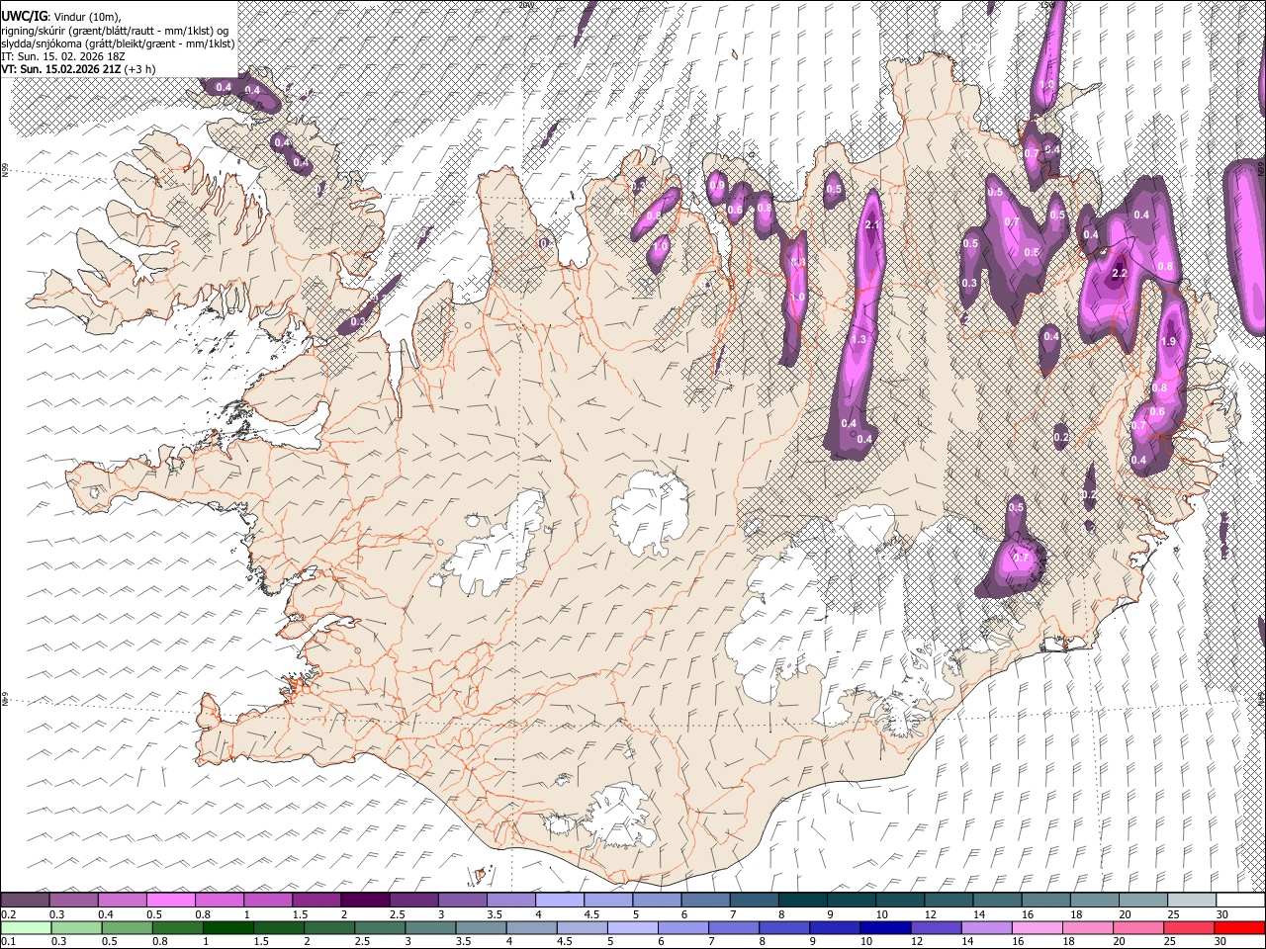The height and width of the screenshot is (949, 1266).
Task: Pick pale grey snow swatch between 25 and 30
Action: (1192, 901)
